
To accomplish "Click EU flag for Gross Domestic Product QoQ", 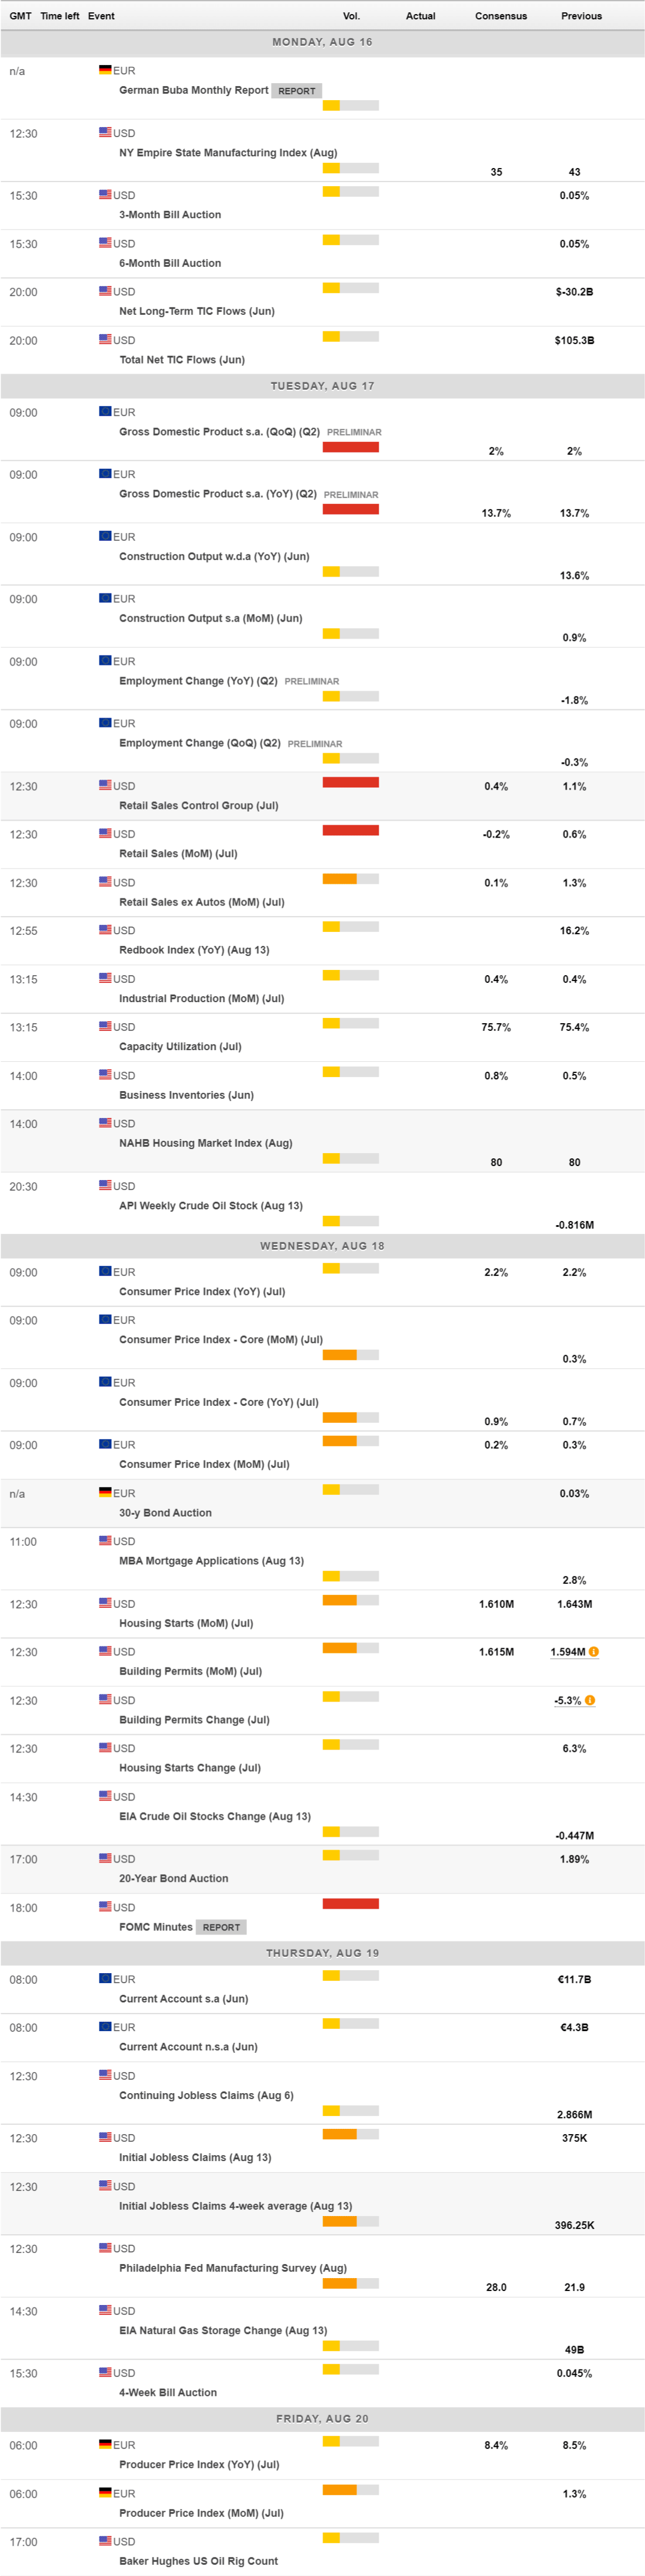I will pos(105,411).
